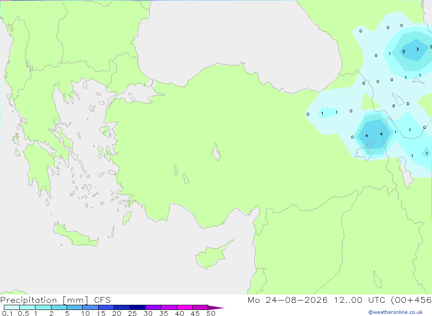Screen dimensions: 432x316
Task: Select the '35' legend scale label
Action: pyautogui.click(x=164, y=313)
